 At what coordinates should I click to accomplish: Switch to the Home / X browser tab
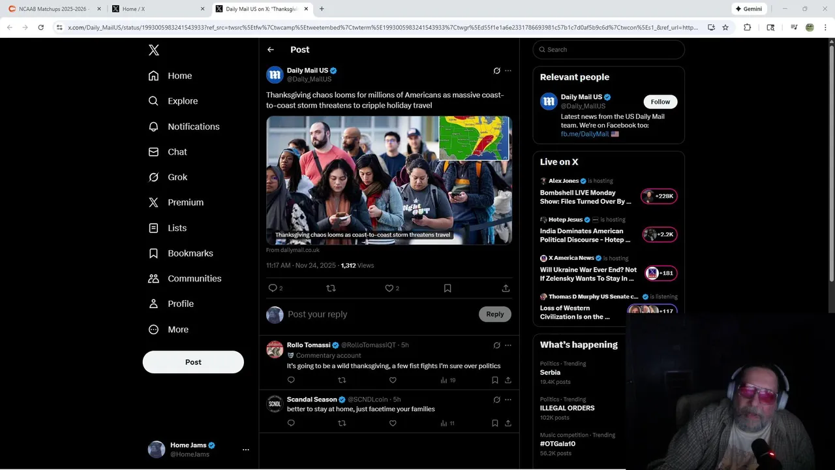click(157, 9)
